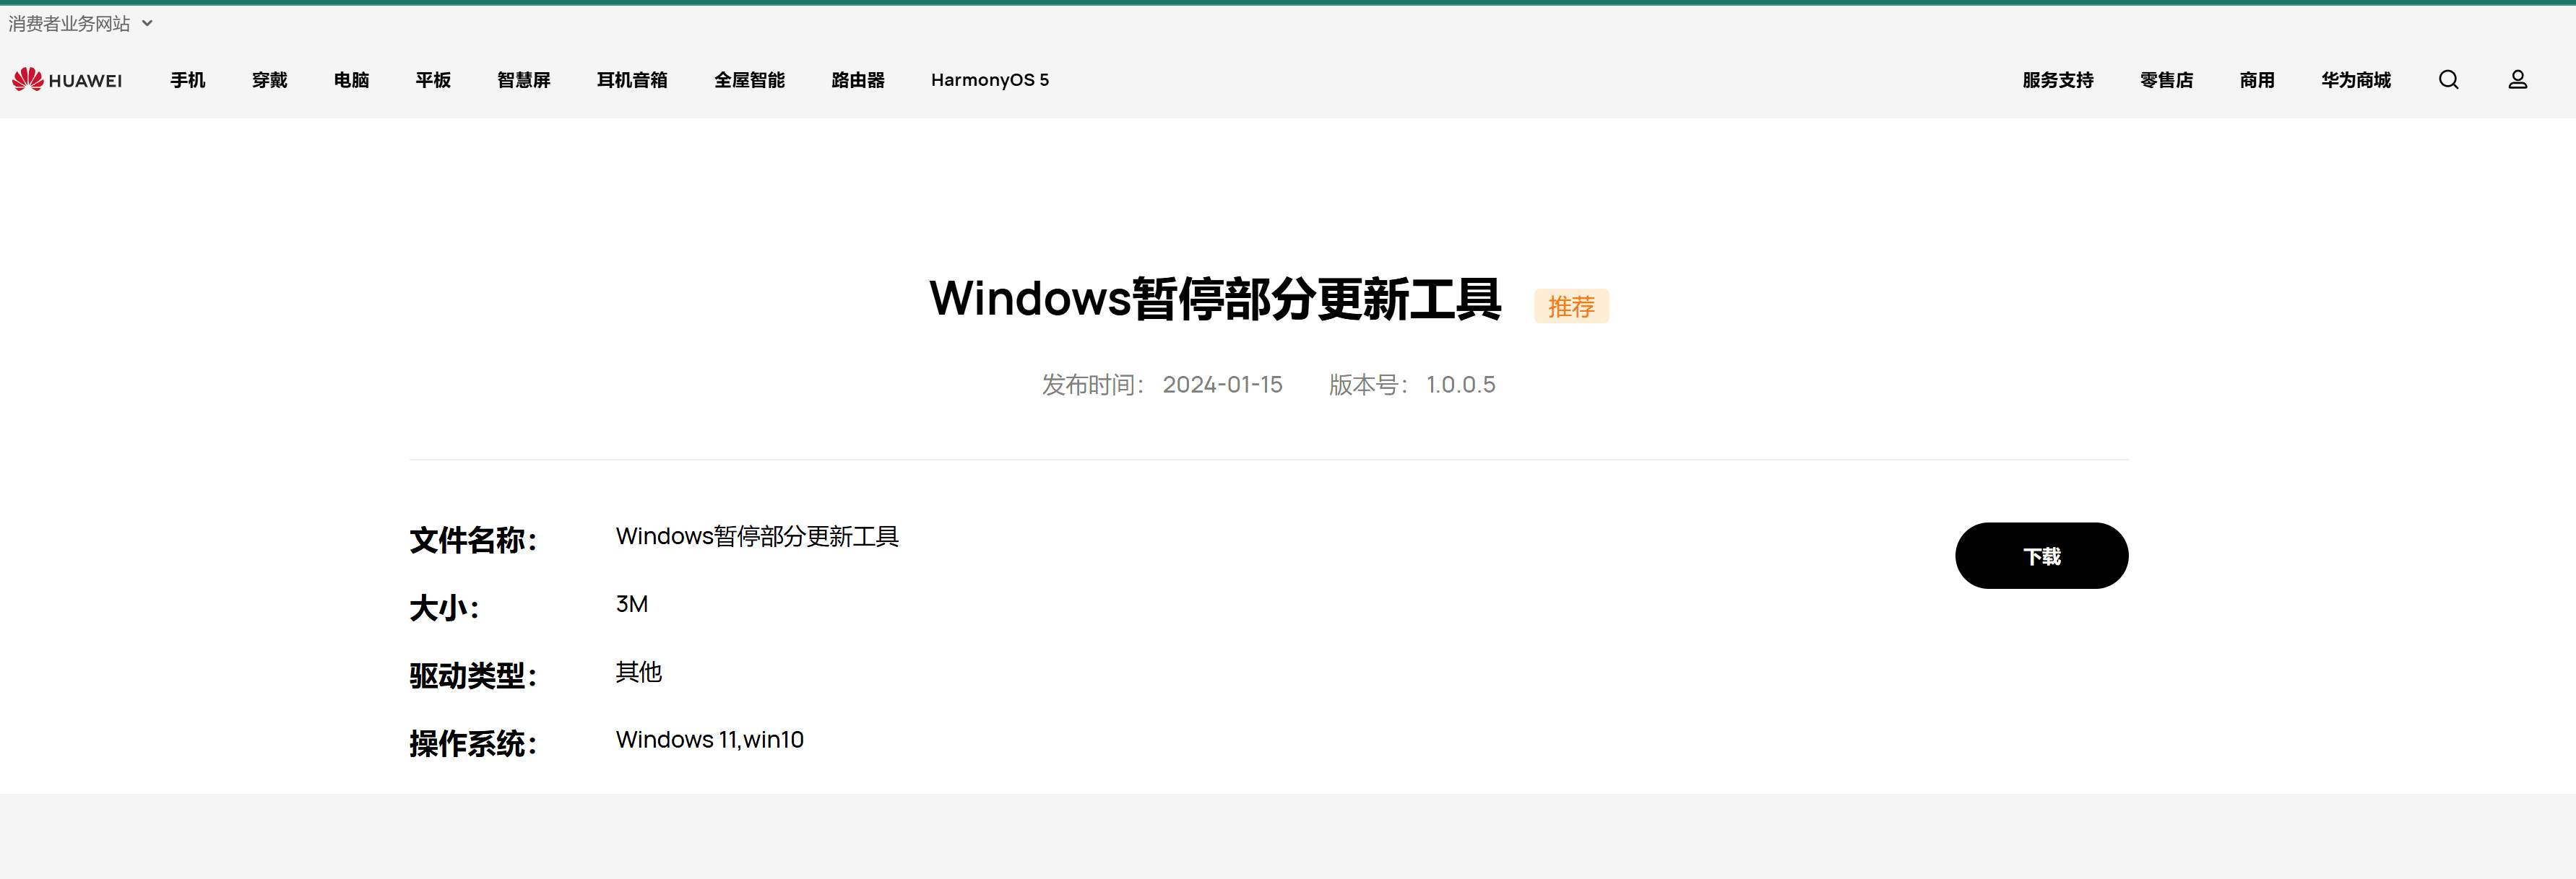Click the 下载 button to download the tool
Image resolution: width=2576 pixels, height=879 pixels.
tap(2041, 556)
